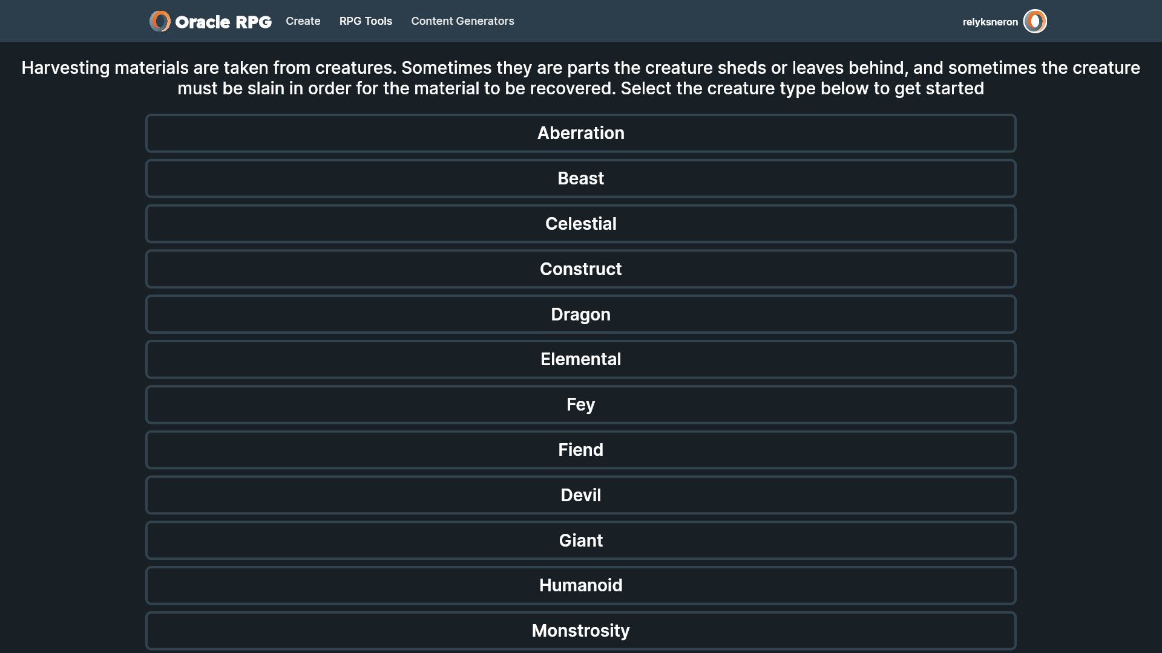The image size is (1162, 653).
Task: Click the relyksneron username
Action: (990, 22)
